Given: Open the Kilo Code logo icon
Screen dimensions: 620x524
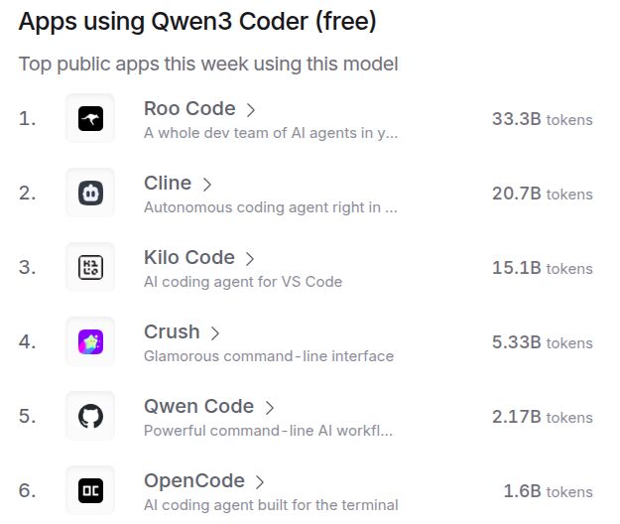Looking at the screenshot, I should coord(90,267).
